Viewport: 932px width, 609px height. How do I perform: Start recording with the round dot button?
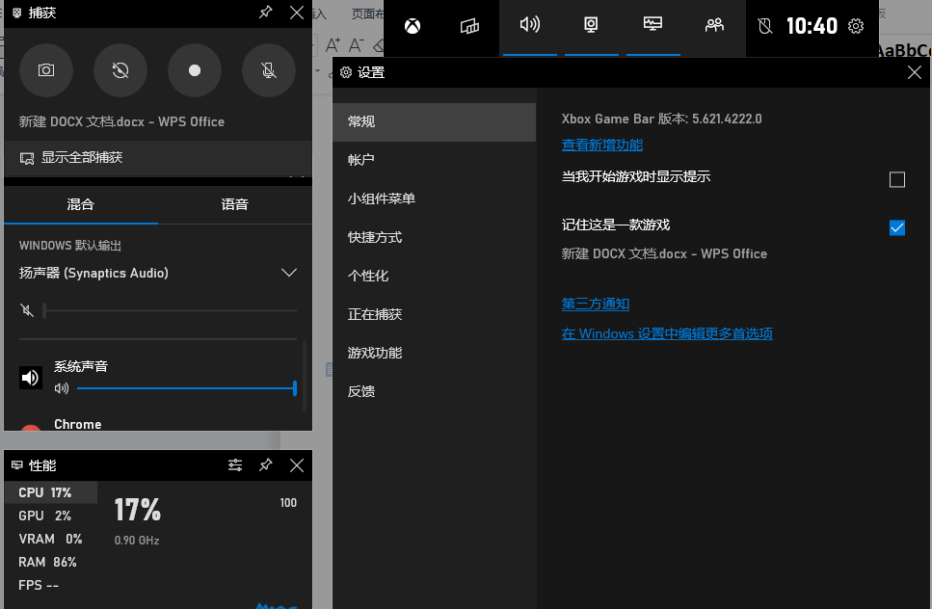pos(195,70)
